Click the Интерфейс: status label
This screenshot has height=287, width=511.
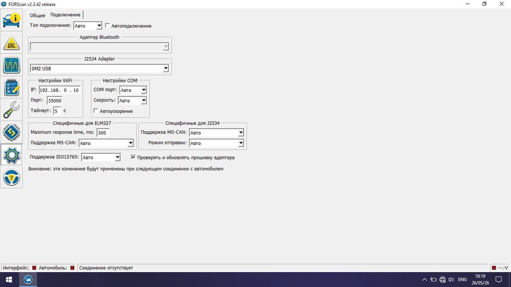pyautogui.click(x=16, y=268)
